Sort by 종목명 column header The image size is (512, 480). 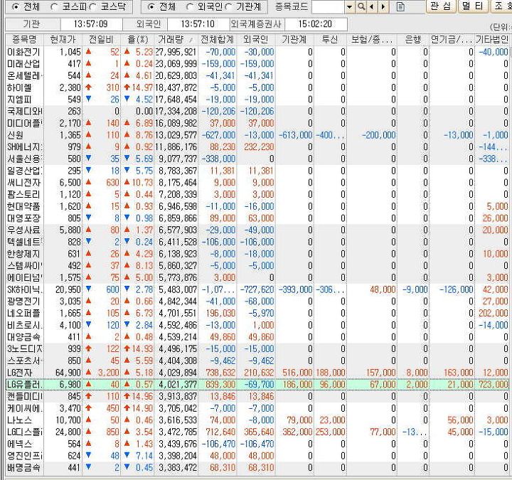pyautogui.click(x=24, y=40)
